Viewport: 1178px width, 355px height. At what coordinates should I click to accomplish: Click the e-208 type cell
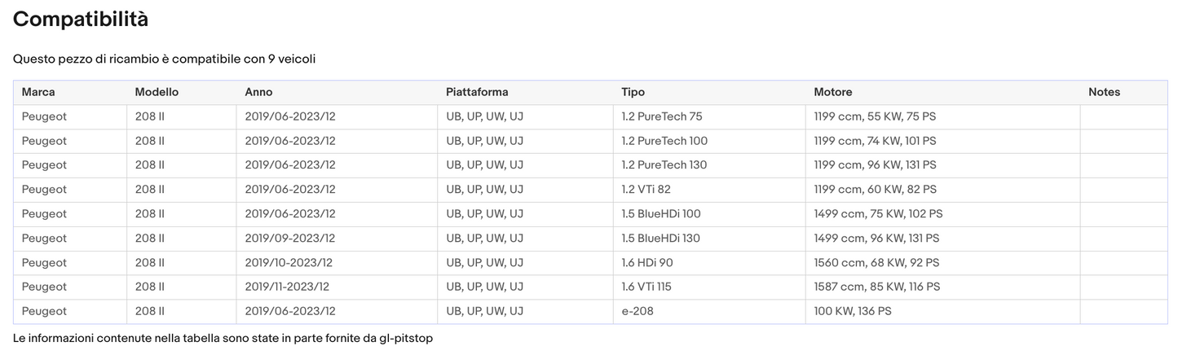(x=637, y=312)
